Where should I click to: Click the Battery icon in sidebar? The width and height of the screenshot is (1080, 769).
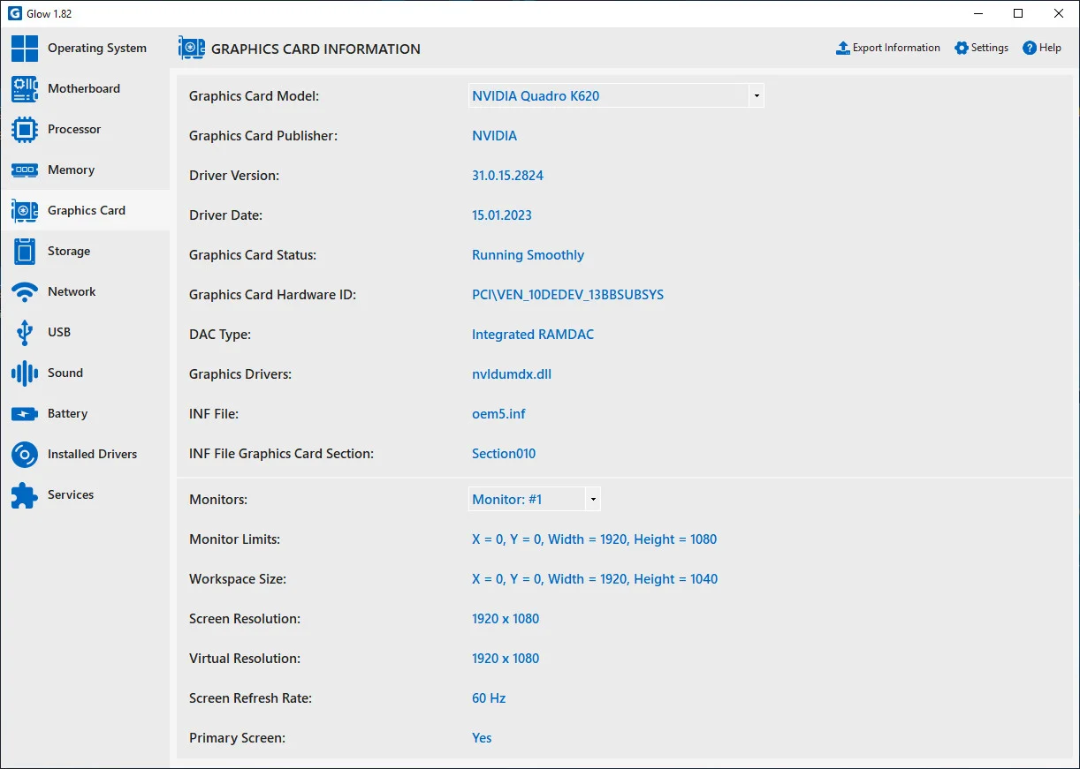click(x=25, y=414)
